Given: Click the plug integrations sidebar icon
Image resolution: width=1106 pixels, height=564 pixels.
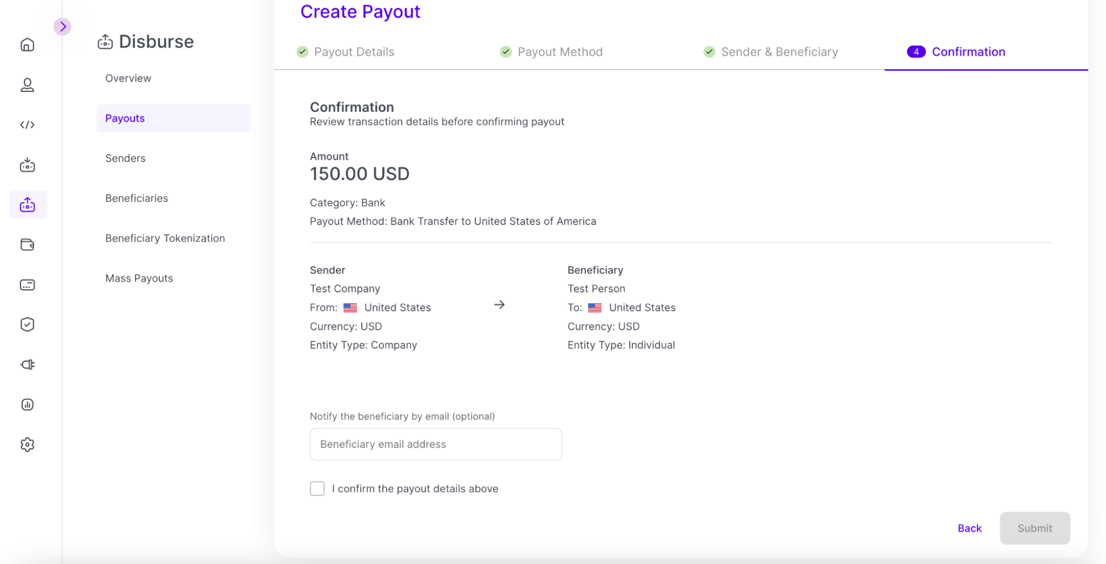Looking at the screenshot, I should coord(27,364).
